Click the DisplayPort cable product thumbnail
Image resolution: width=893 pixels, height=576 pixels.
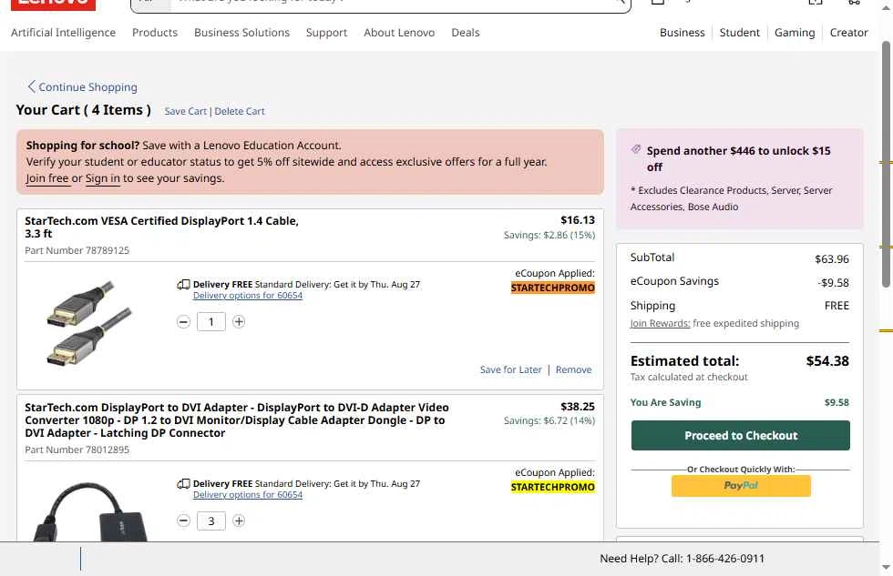89,323
